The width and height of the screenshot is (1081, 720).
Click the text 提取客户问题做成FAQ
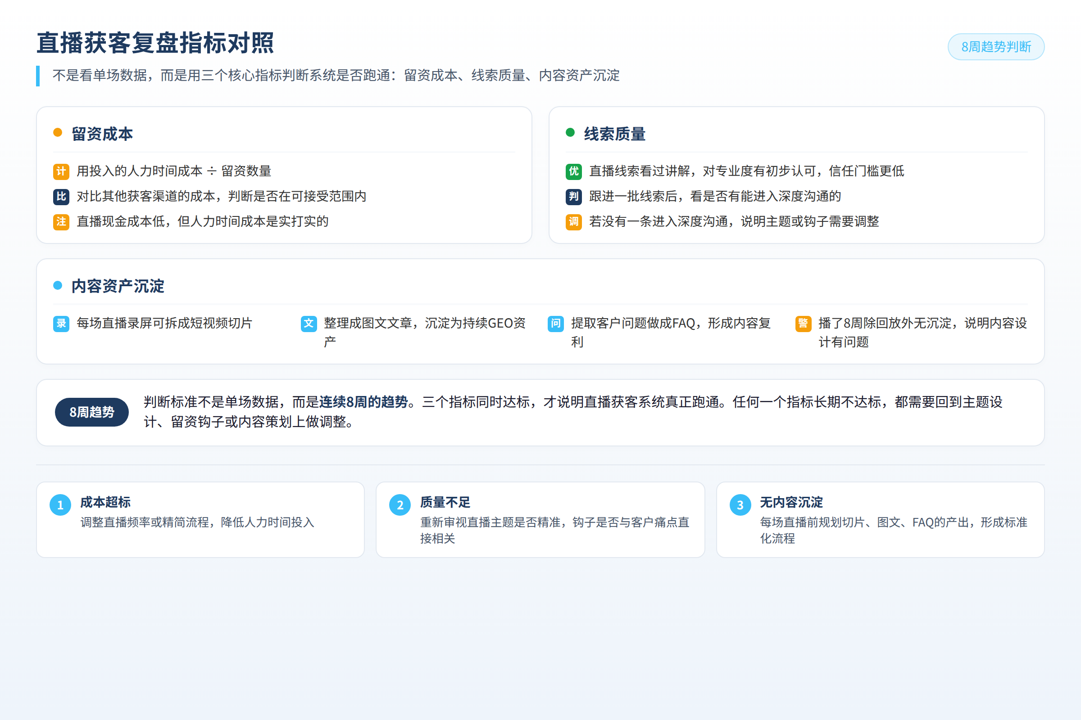pos(671,333)
